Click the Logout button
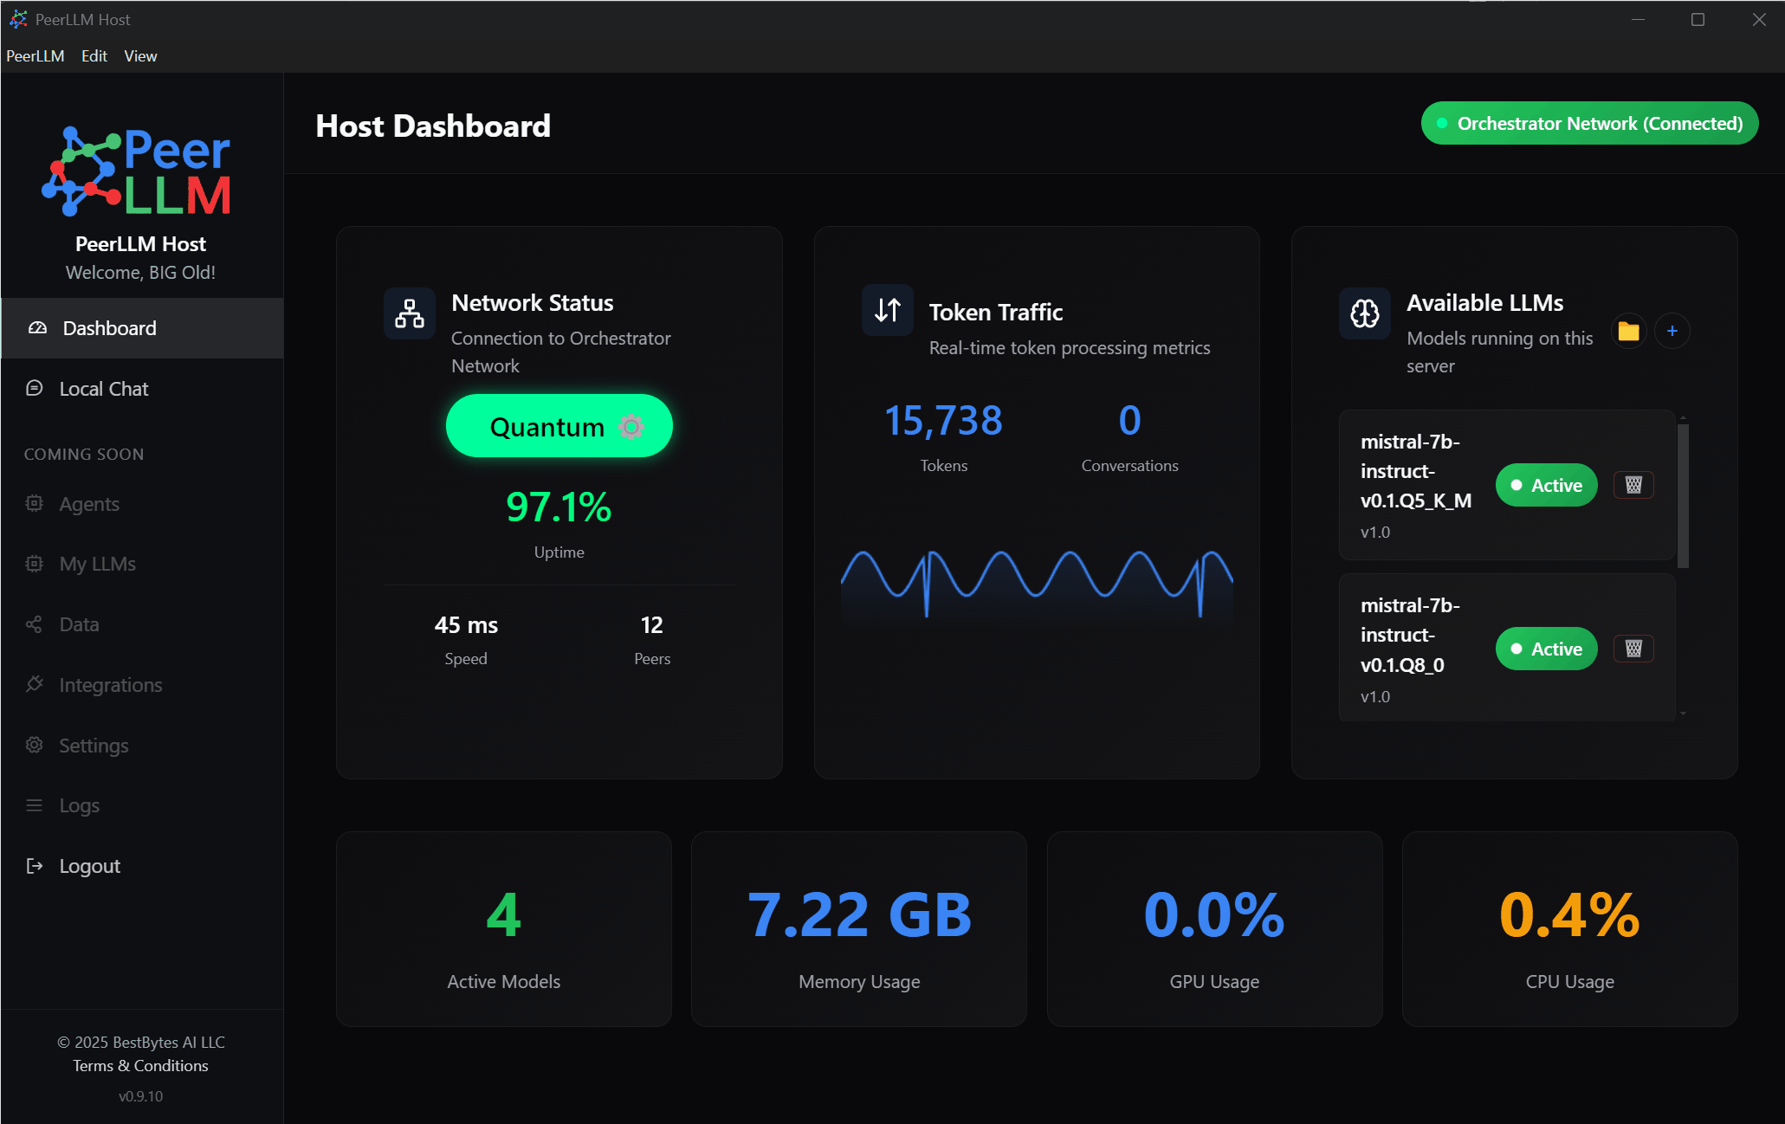 pos(89,866)
